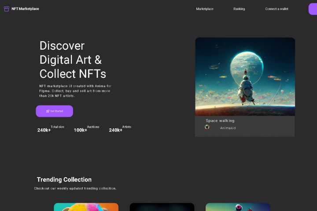Click the Space walking title
Viewport: 317px width, 211px height.
pos(220,120)
